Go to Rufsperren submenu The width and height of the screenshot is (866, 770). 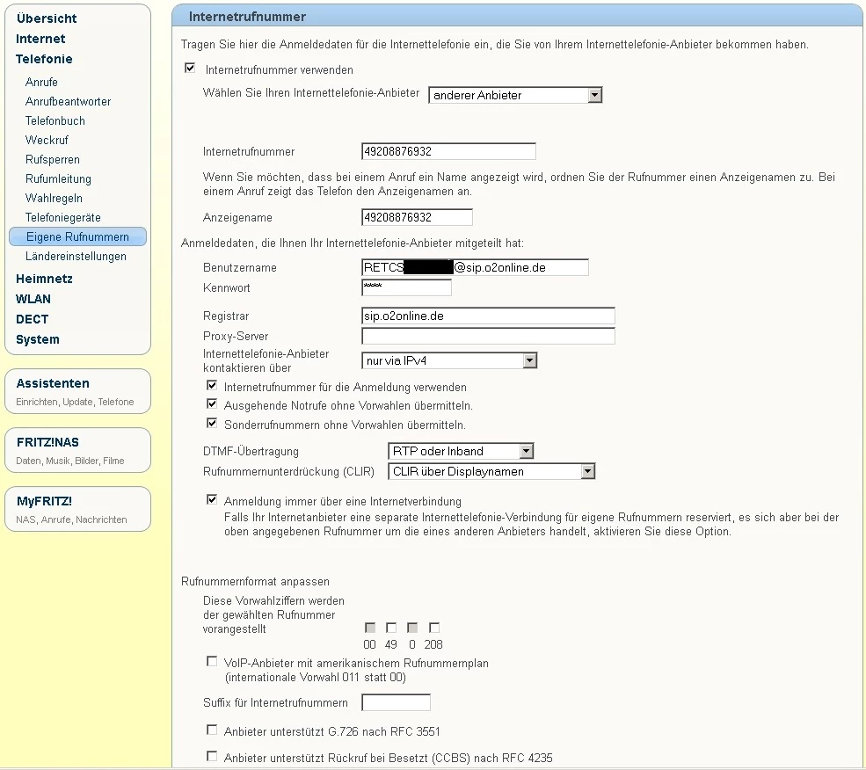click(53, 160)
